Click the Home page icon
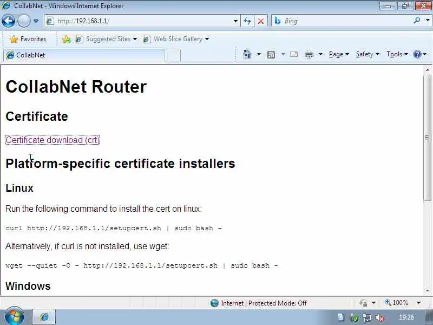The height and width of the screenshot is (325, 433). pyautogui.click(x=247, y=54)
